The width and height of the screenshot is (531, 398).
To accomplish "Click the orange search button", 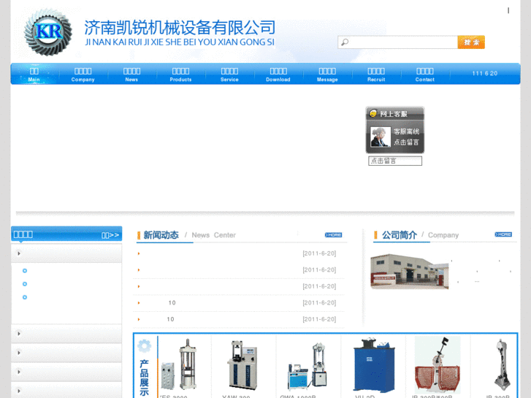I will point(471,42).
